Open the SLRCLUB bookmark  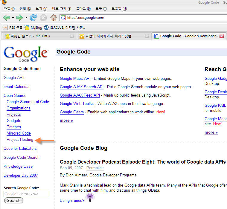[64, 28]
